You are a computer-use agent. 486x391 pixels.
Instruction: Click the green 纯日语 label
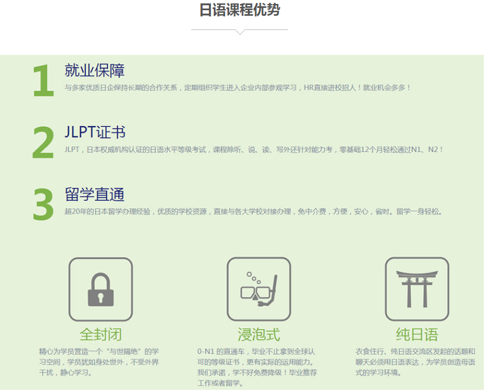417,334
